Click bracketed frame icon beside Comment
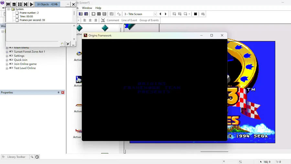 pyautogui.click(x=103, y=20)
